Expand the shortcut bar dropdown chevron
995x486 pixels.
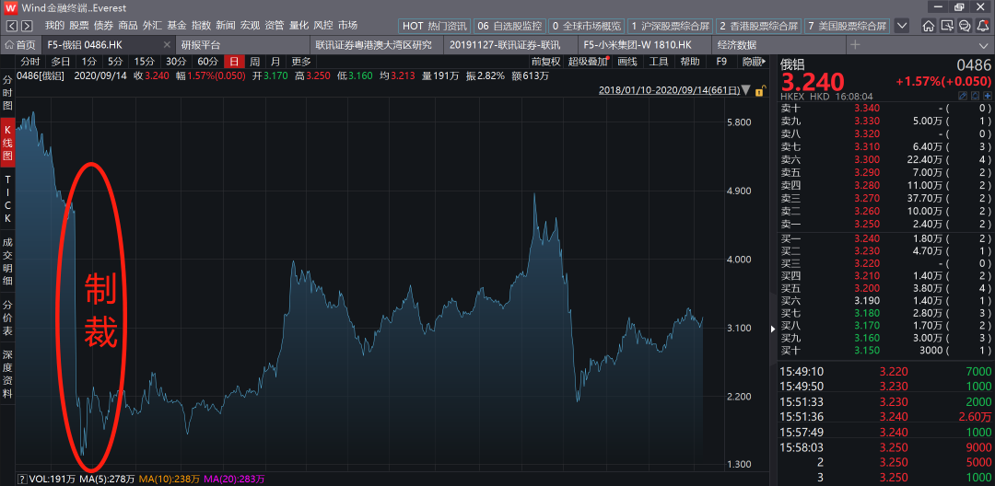click(x=903, y=26)
